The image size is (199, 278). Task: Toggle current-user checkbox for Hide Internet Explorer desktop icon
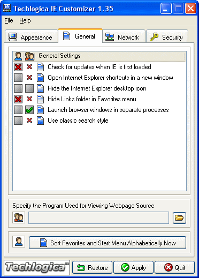click(x=18, y=88)
